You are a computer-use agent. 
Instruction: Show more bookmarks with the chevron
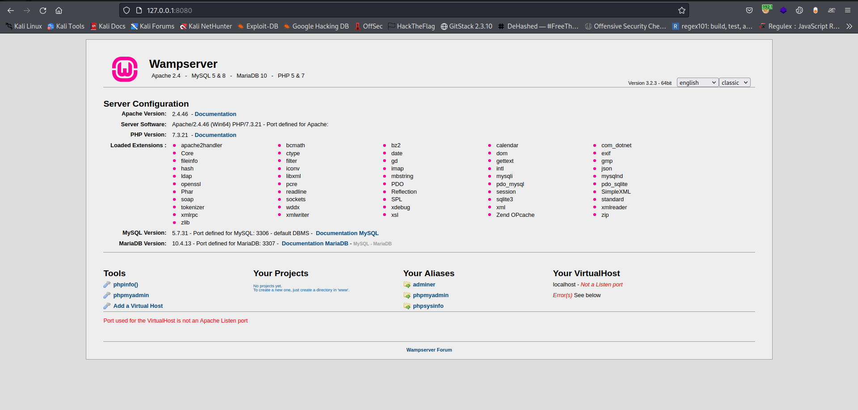click(x=849, y=26)
